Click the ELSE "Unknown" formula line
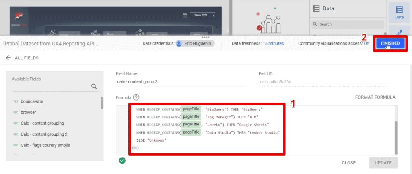The height and width of the screenshot is (174, 412). coord(151,140)
